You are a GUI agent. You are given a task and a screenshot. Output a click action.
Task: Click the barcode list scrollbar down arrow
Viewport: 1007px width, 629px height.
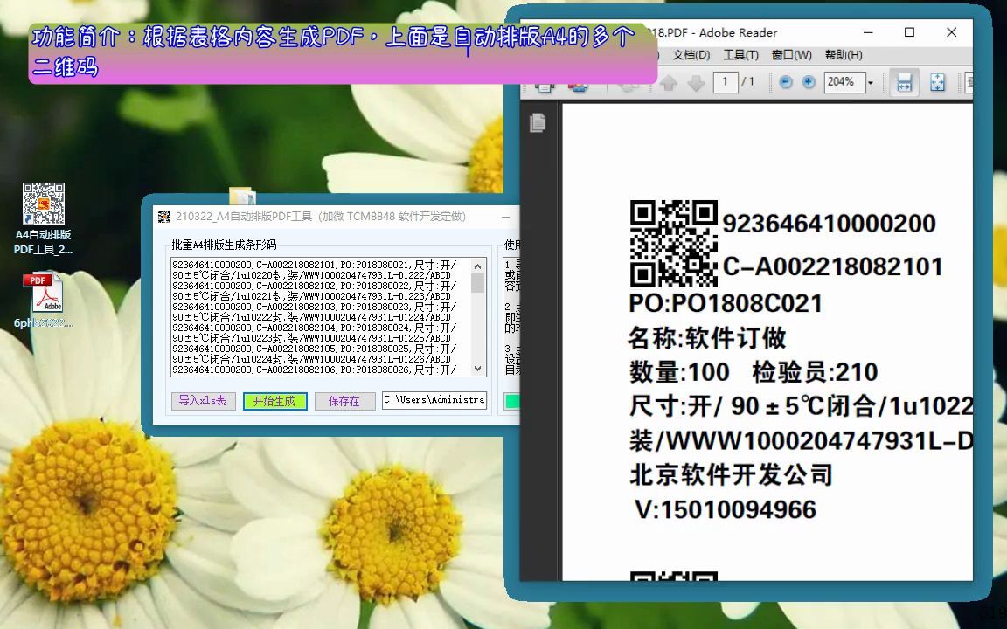(x=478, y=370)
